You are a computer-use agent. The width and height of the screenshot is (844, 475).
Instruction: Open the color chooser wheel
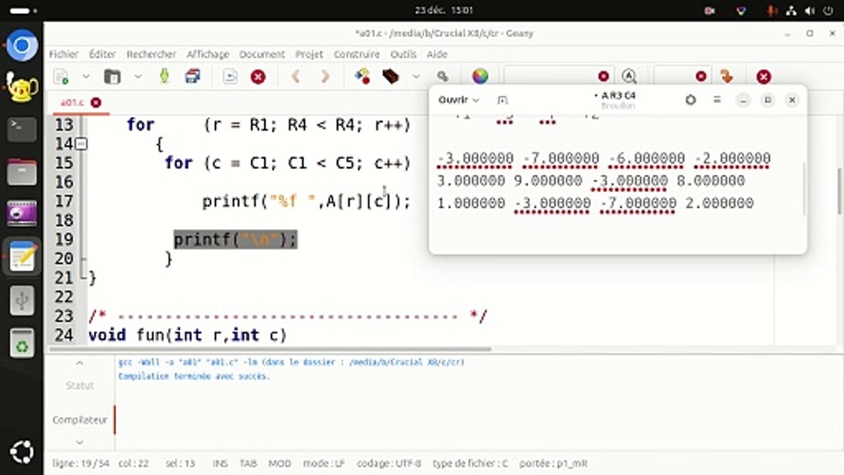coord(480,77)
